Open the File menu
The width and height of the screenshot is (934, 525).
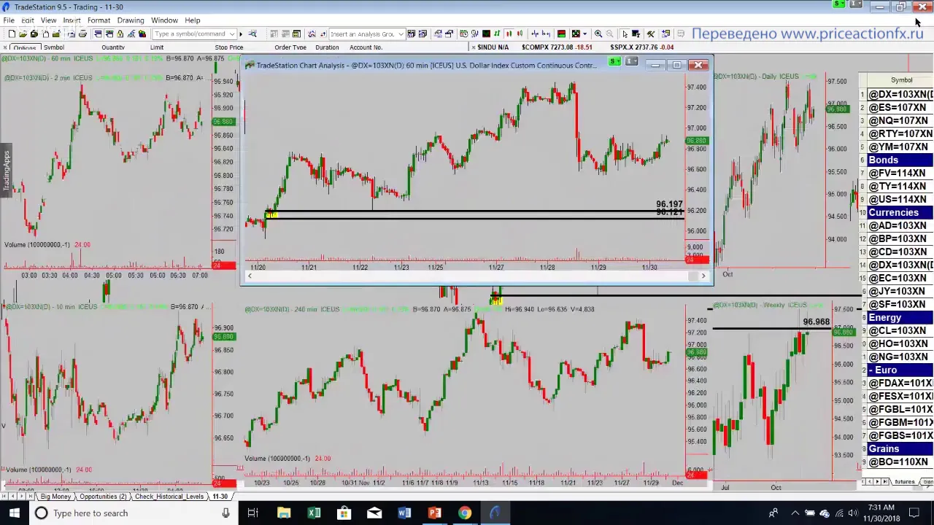point(9,20)
